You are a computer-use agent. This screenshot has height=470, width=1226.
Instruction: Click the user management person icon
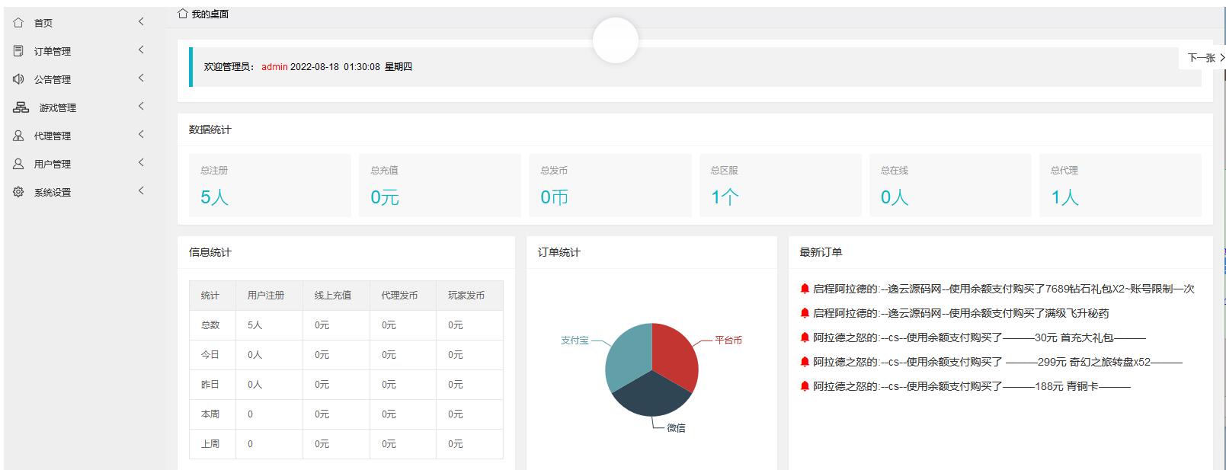pyautogui.click(x=18, y=164)
